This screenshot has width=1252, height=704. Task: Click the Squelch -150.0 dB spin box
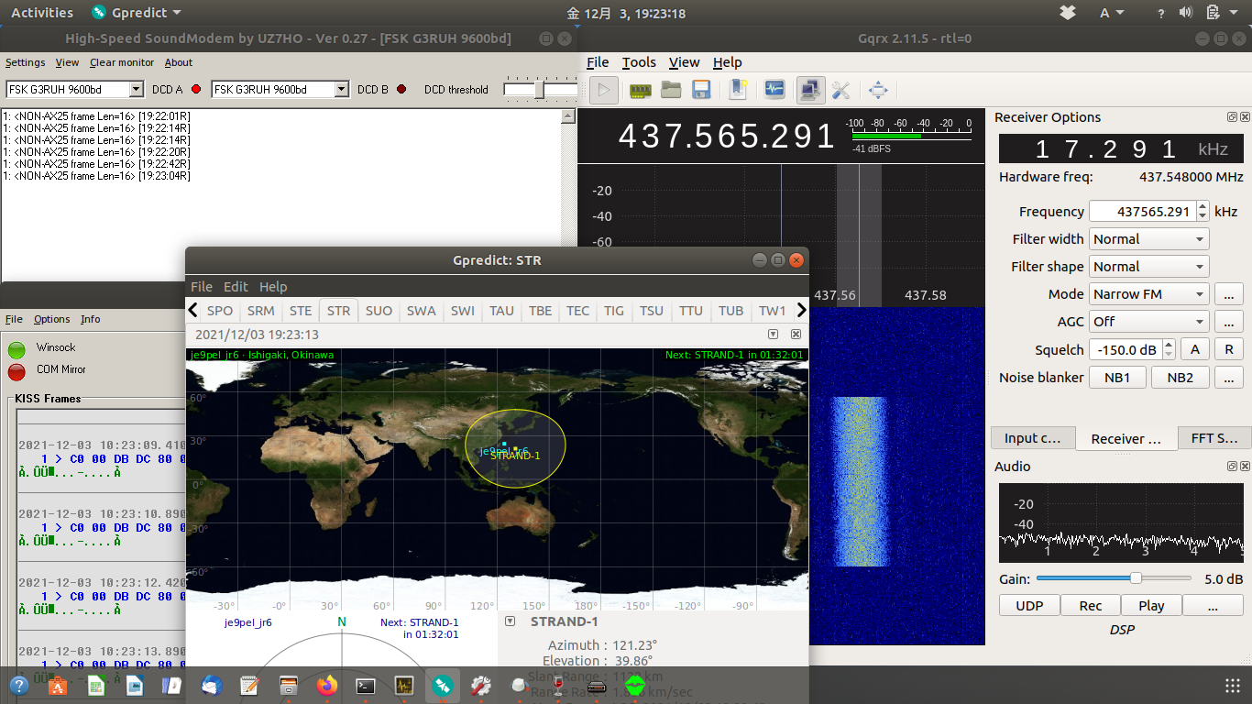[1133, 350]
